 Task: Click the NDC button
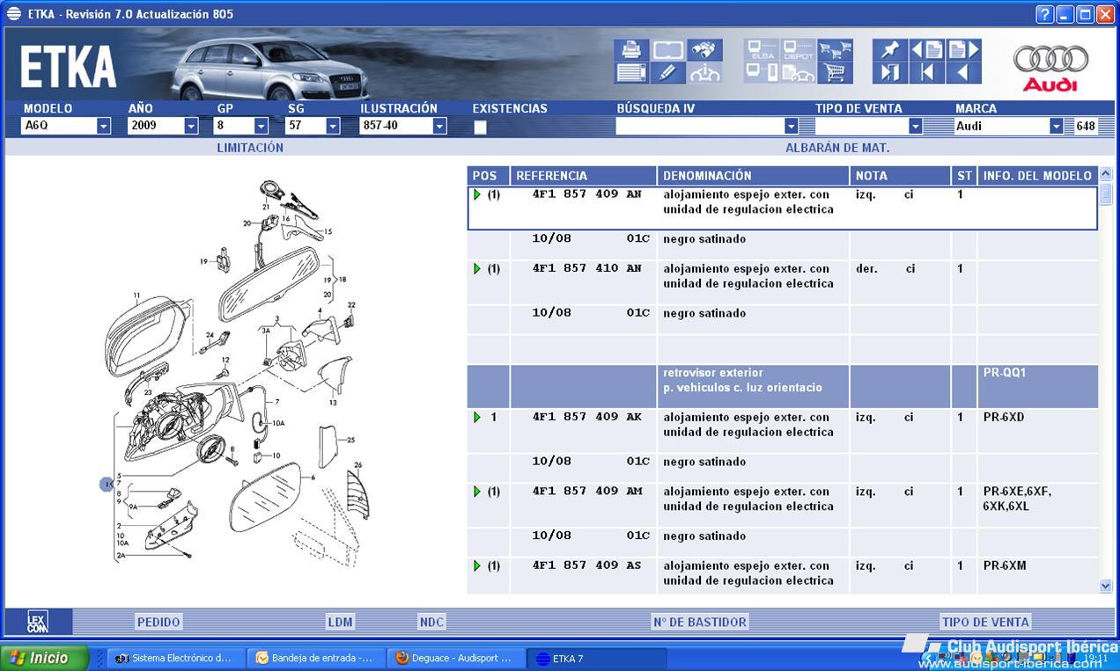pos(431,622)
